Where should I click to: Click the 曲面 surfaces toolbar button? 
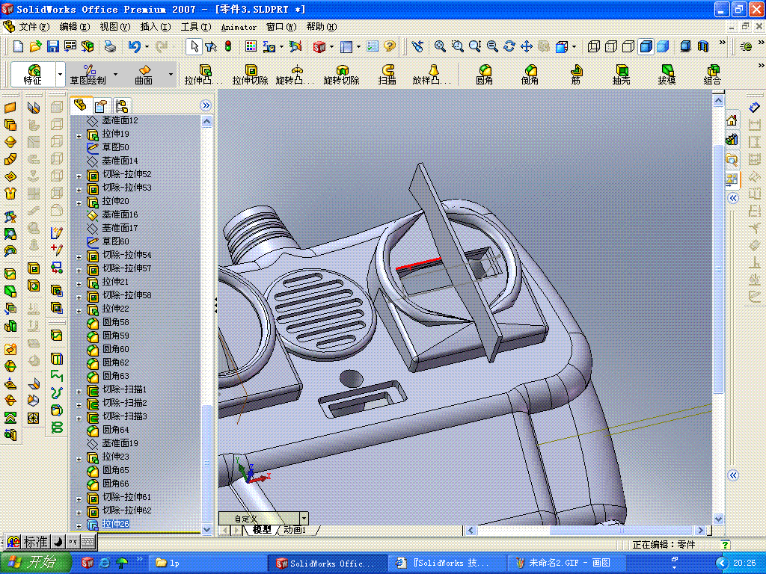pyautogui.click(x=144, y=75)
